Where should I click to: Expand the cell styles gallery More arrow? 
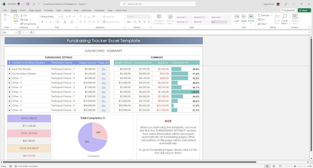(229, 23)
